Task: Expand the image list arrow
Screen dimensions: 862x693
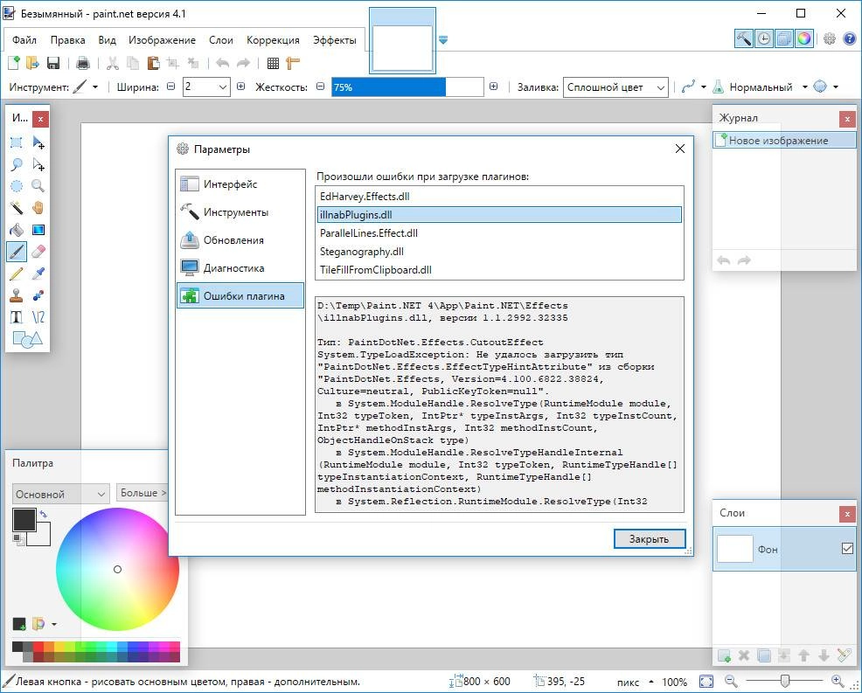Action: click(x=443, y=40)
